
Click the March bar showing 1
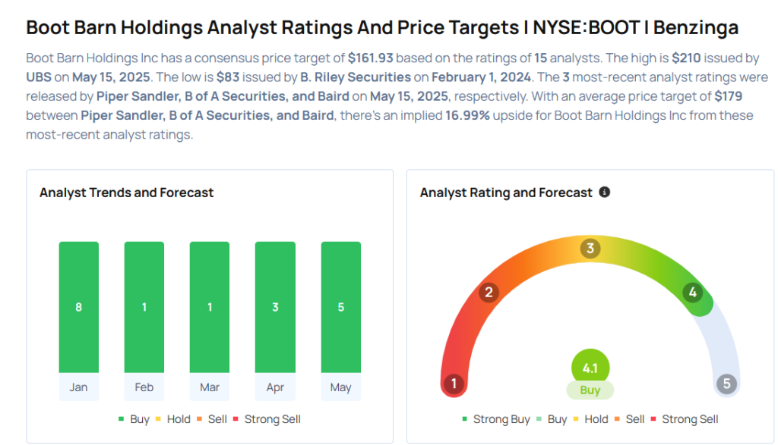(x=210, y=307)
